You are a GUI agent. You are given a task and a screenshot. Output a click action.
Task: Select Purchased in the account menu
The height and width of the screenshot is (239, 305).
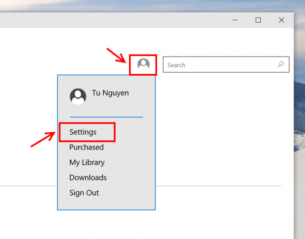(x=87, y=147)
